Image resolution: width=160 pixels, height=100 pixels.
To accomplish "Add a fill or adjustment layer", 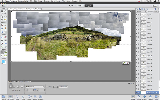I will point(139,9).
